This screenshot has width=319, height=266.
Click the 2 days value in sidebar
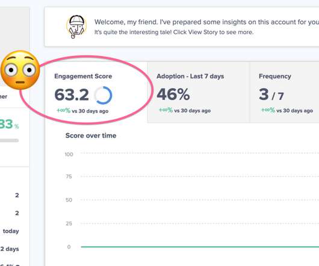[x=10, y=249]
